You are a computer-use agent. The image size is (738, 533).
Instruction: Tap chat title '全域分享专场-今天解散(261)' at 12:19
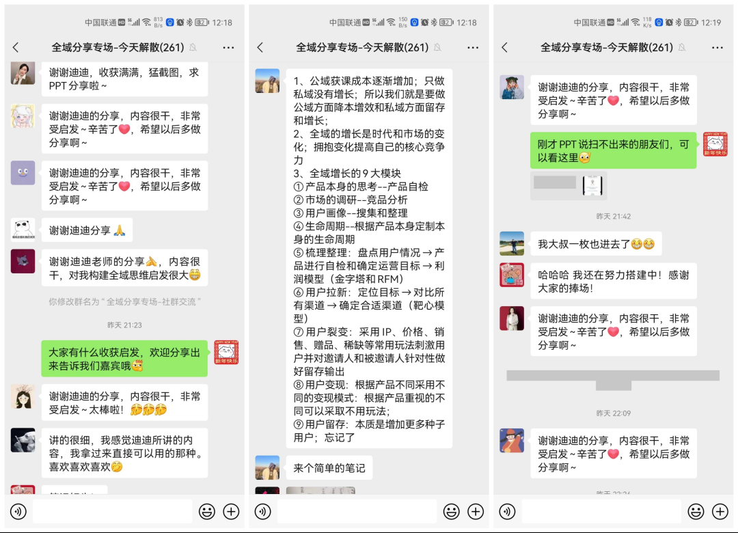point(606,47)
